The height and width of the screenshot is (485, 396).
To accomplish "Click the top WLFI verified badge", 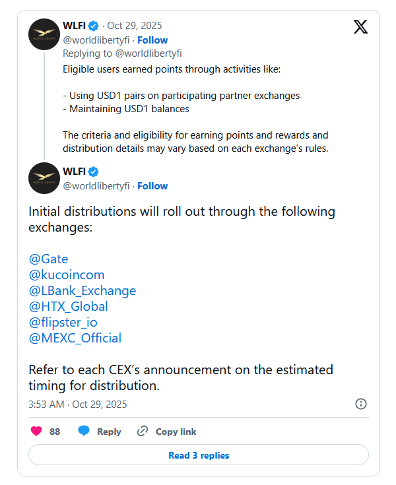I will pyautogui.click(x=94, y=26).
